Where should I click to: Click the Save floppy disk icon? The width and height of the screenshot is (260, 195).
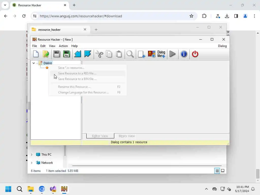[57, 54]
